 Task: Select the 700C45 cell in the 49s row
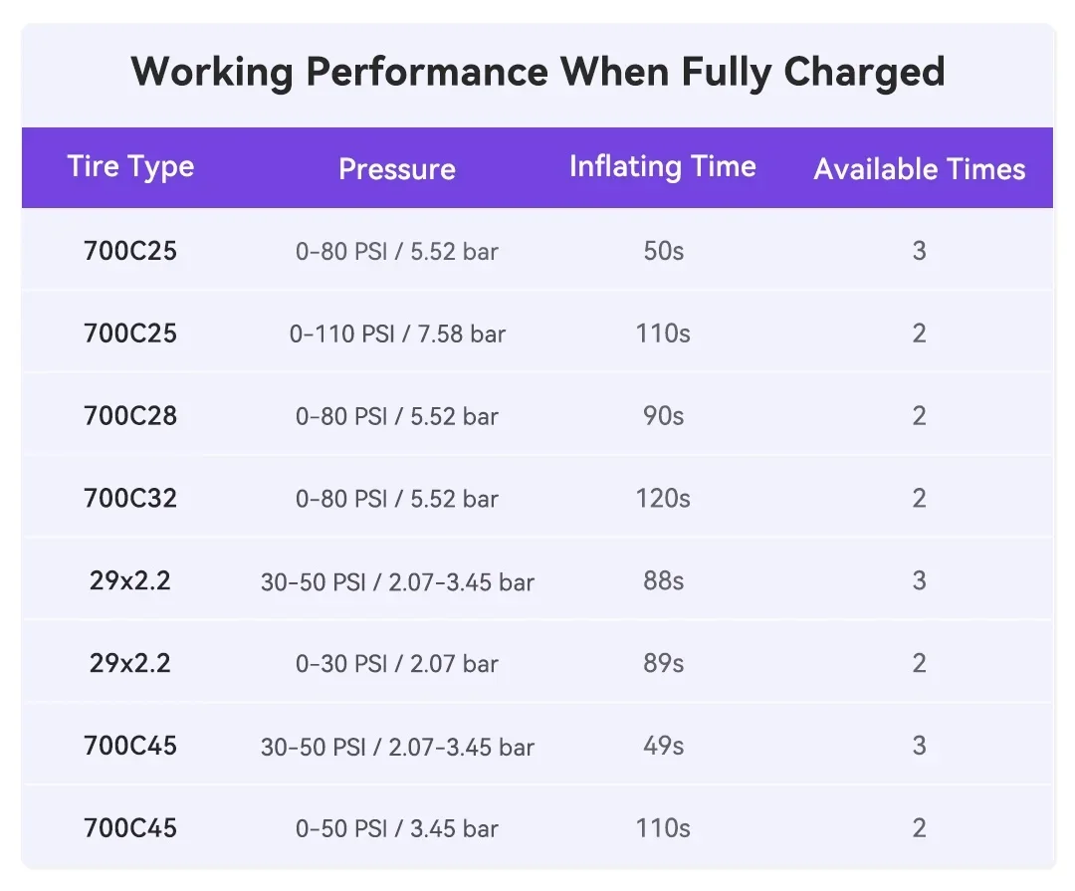130,746
